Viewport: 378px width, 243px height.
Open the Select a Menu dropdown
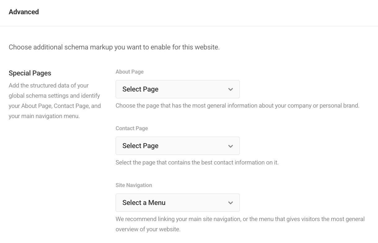coord(178,202)
